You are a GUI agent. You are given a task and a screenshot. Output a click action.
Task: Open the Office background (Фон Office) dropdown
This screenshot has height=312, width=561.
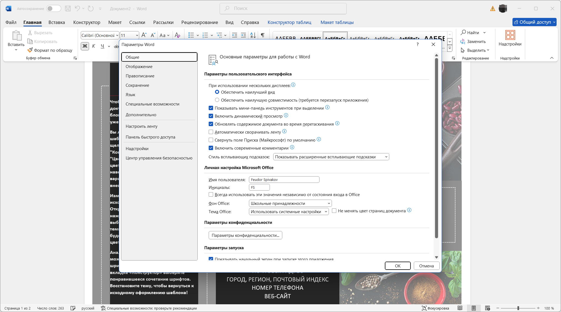(x=290, y=203)
